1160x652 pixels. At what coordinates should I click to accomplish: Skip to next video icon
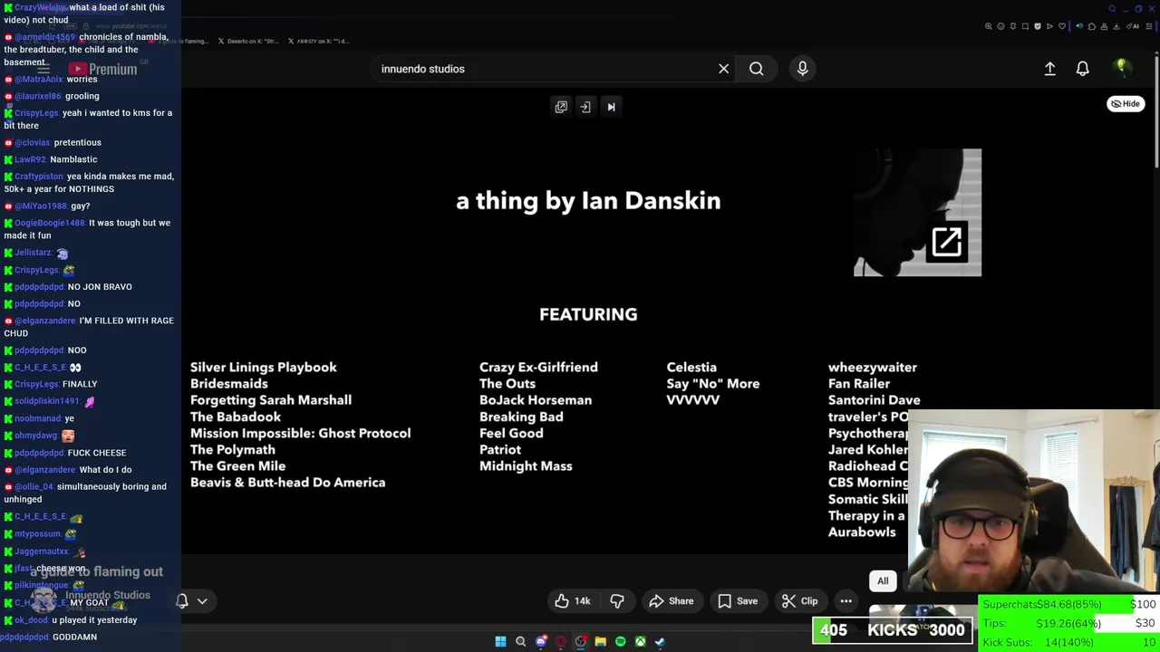(611, 107)
